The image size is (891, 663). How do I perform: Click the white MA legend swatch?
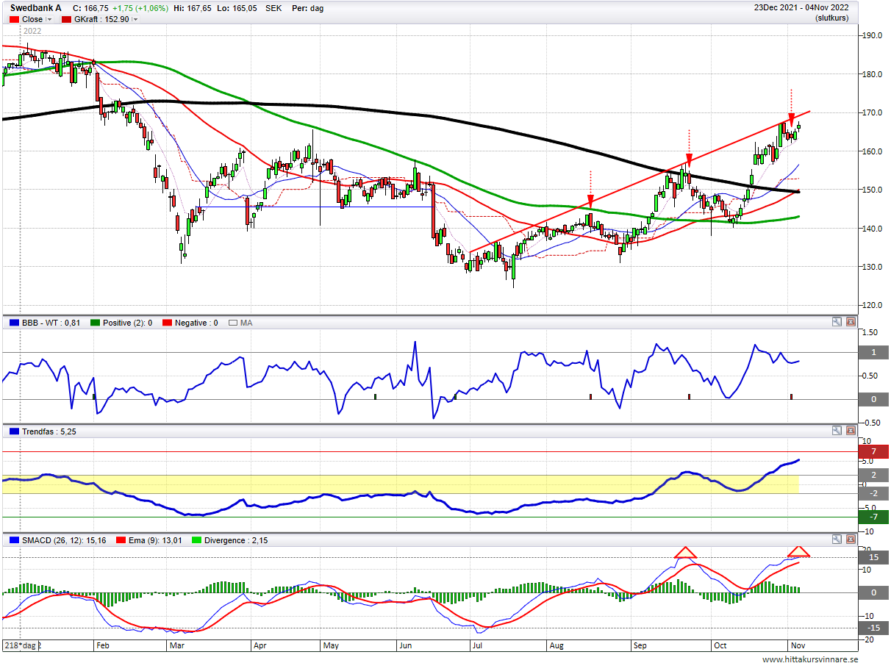pos(234,323)
